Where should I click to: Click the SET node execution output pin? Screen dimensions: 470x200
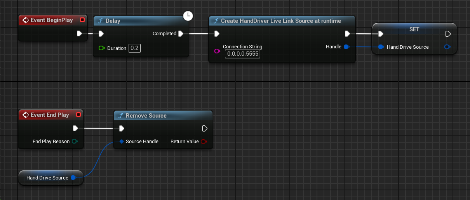click(447, 34)
